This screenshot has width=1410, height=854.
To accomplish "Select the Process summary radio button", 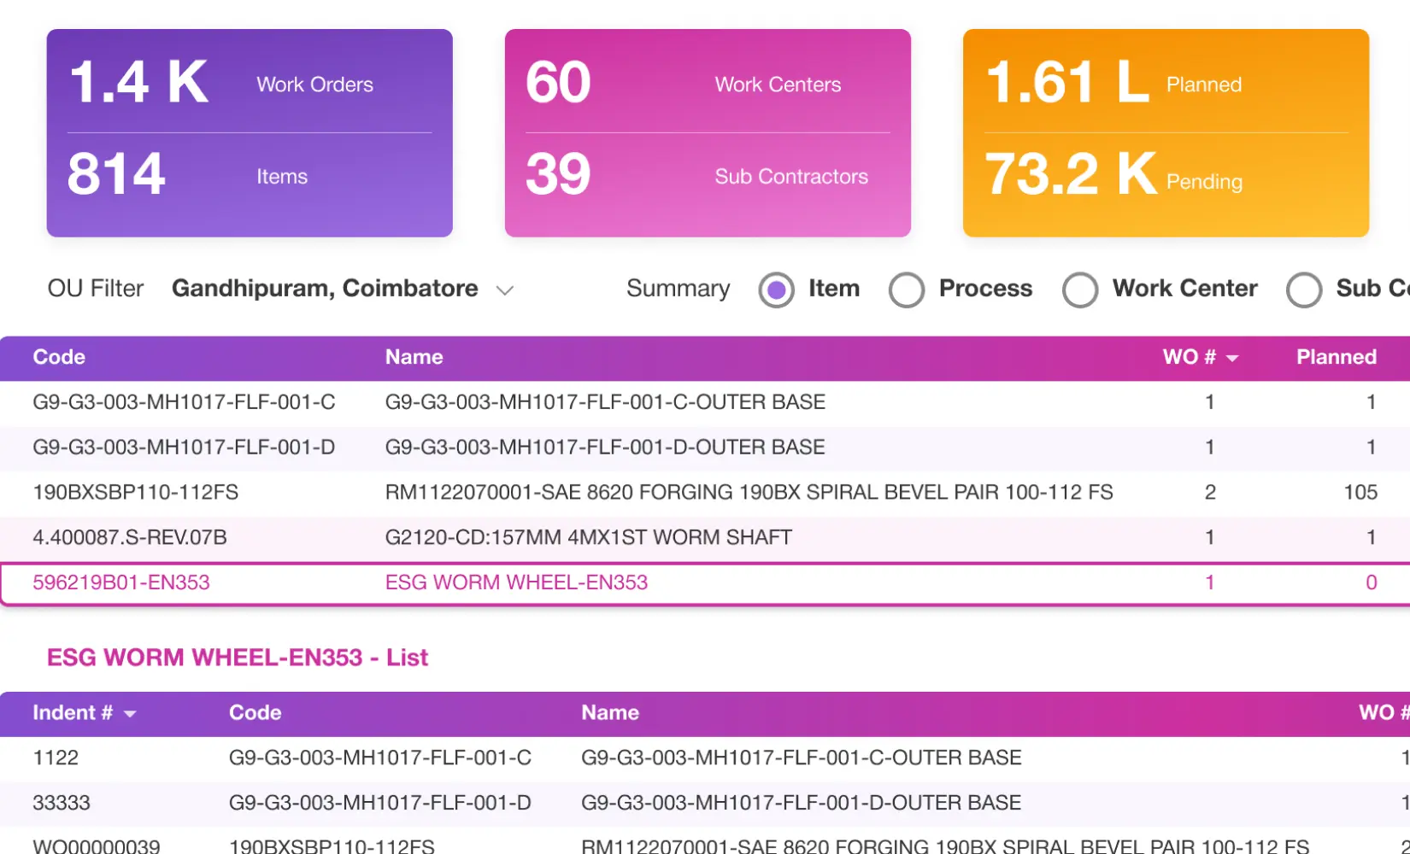I will pos(907,290).
